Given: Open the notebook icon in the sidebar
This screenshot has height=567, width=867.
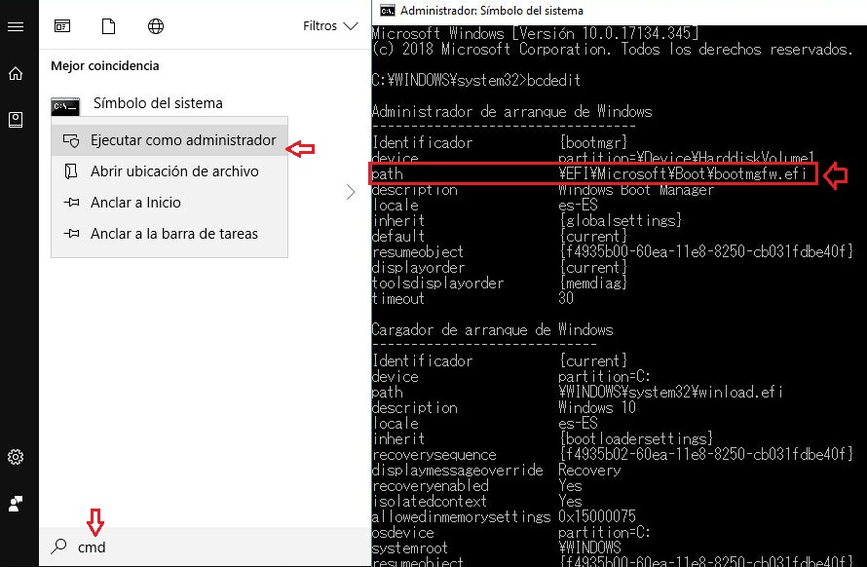Looking at the screenshot, I should [x=16, y=120].
